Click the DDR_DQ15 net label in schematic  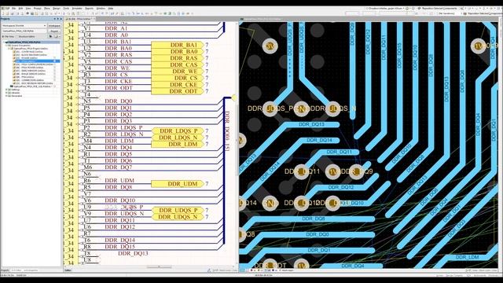[120, 246]
